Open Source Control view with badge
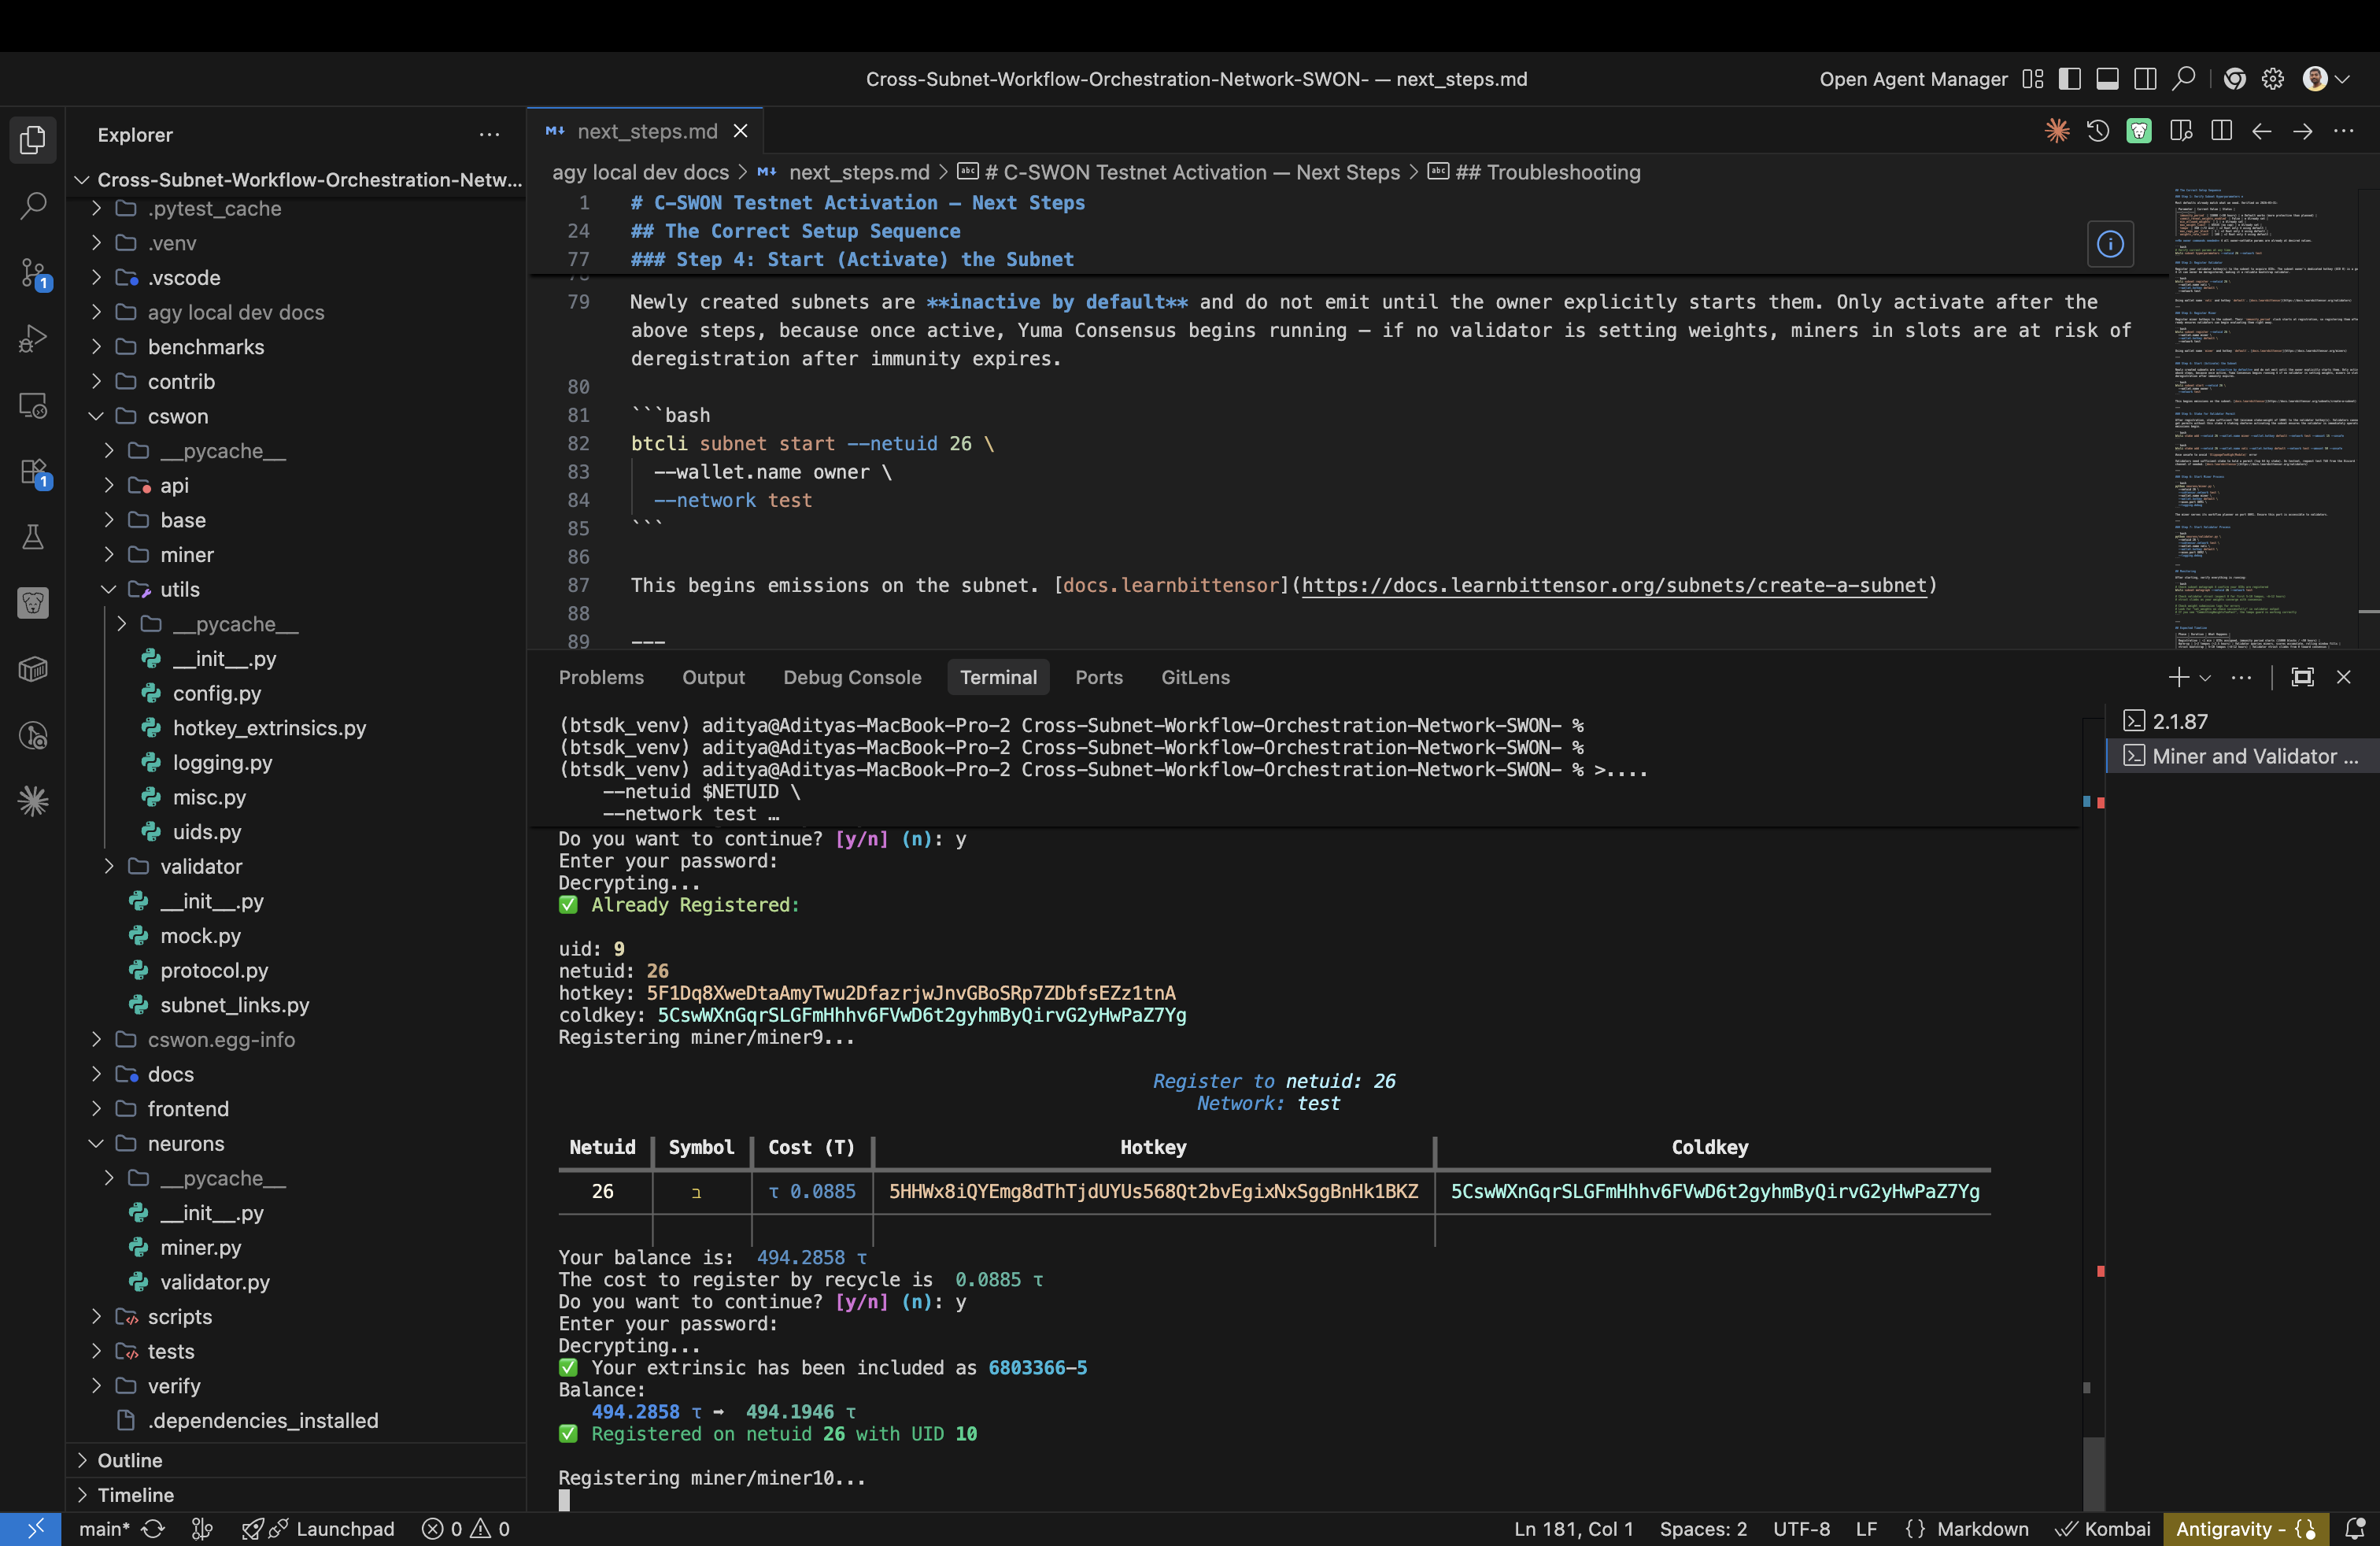Viewport: 2380px width, 1546px height. [33, 272]
